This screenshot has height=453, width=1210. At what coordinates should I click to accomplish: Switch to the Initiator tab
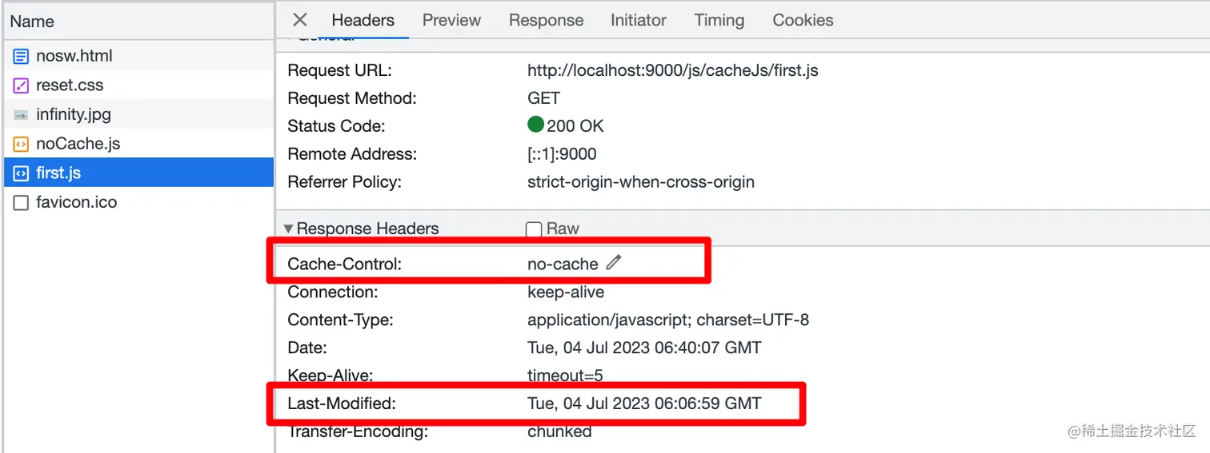pos(638,20)
